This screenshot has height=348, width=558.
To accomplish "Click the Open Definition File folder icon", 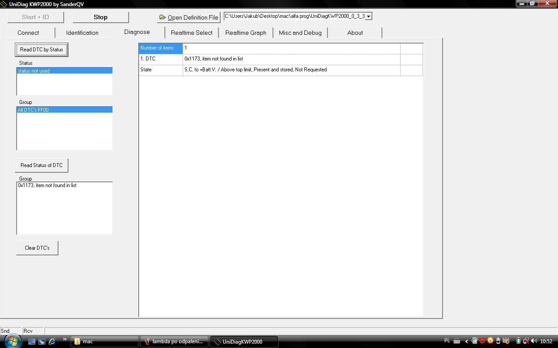I will click(x=163, y=17).
